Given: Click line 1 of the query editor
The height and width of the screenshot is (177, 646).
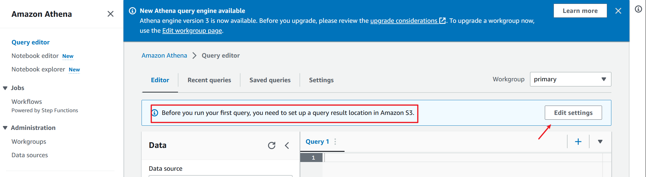Looking at the screenshot, I should (452, 157).
